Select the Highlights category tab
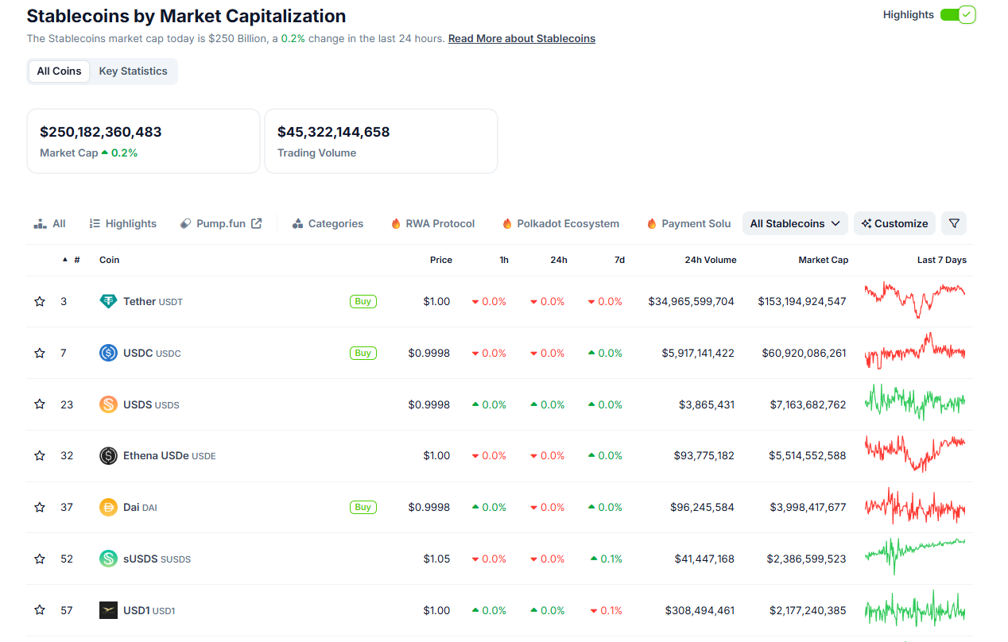This screenshot has height=642, width=1008. pos(122,223)
